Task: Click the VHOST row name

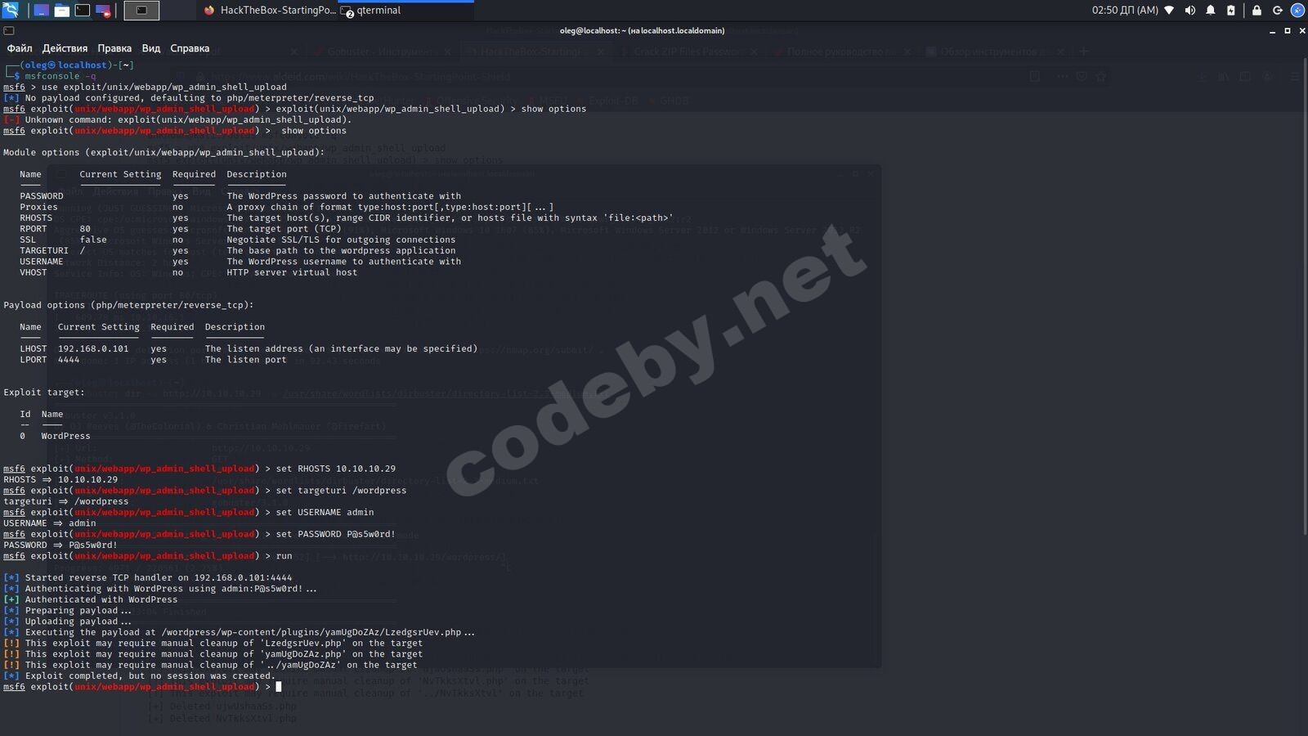Action: 34,272
